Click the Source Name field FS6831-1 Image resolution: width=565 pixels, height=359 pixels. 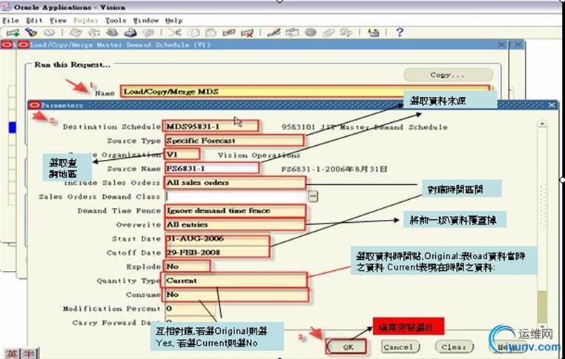(212, 168)
